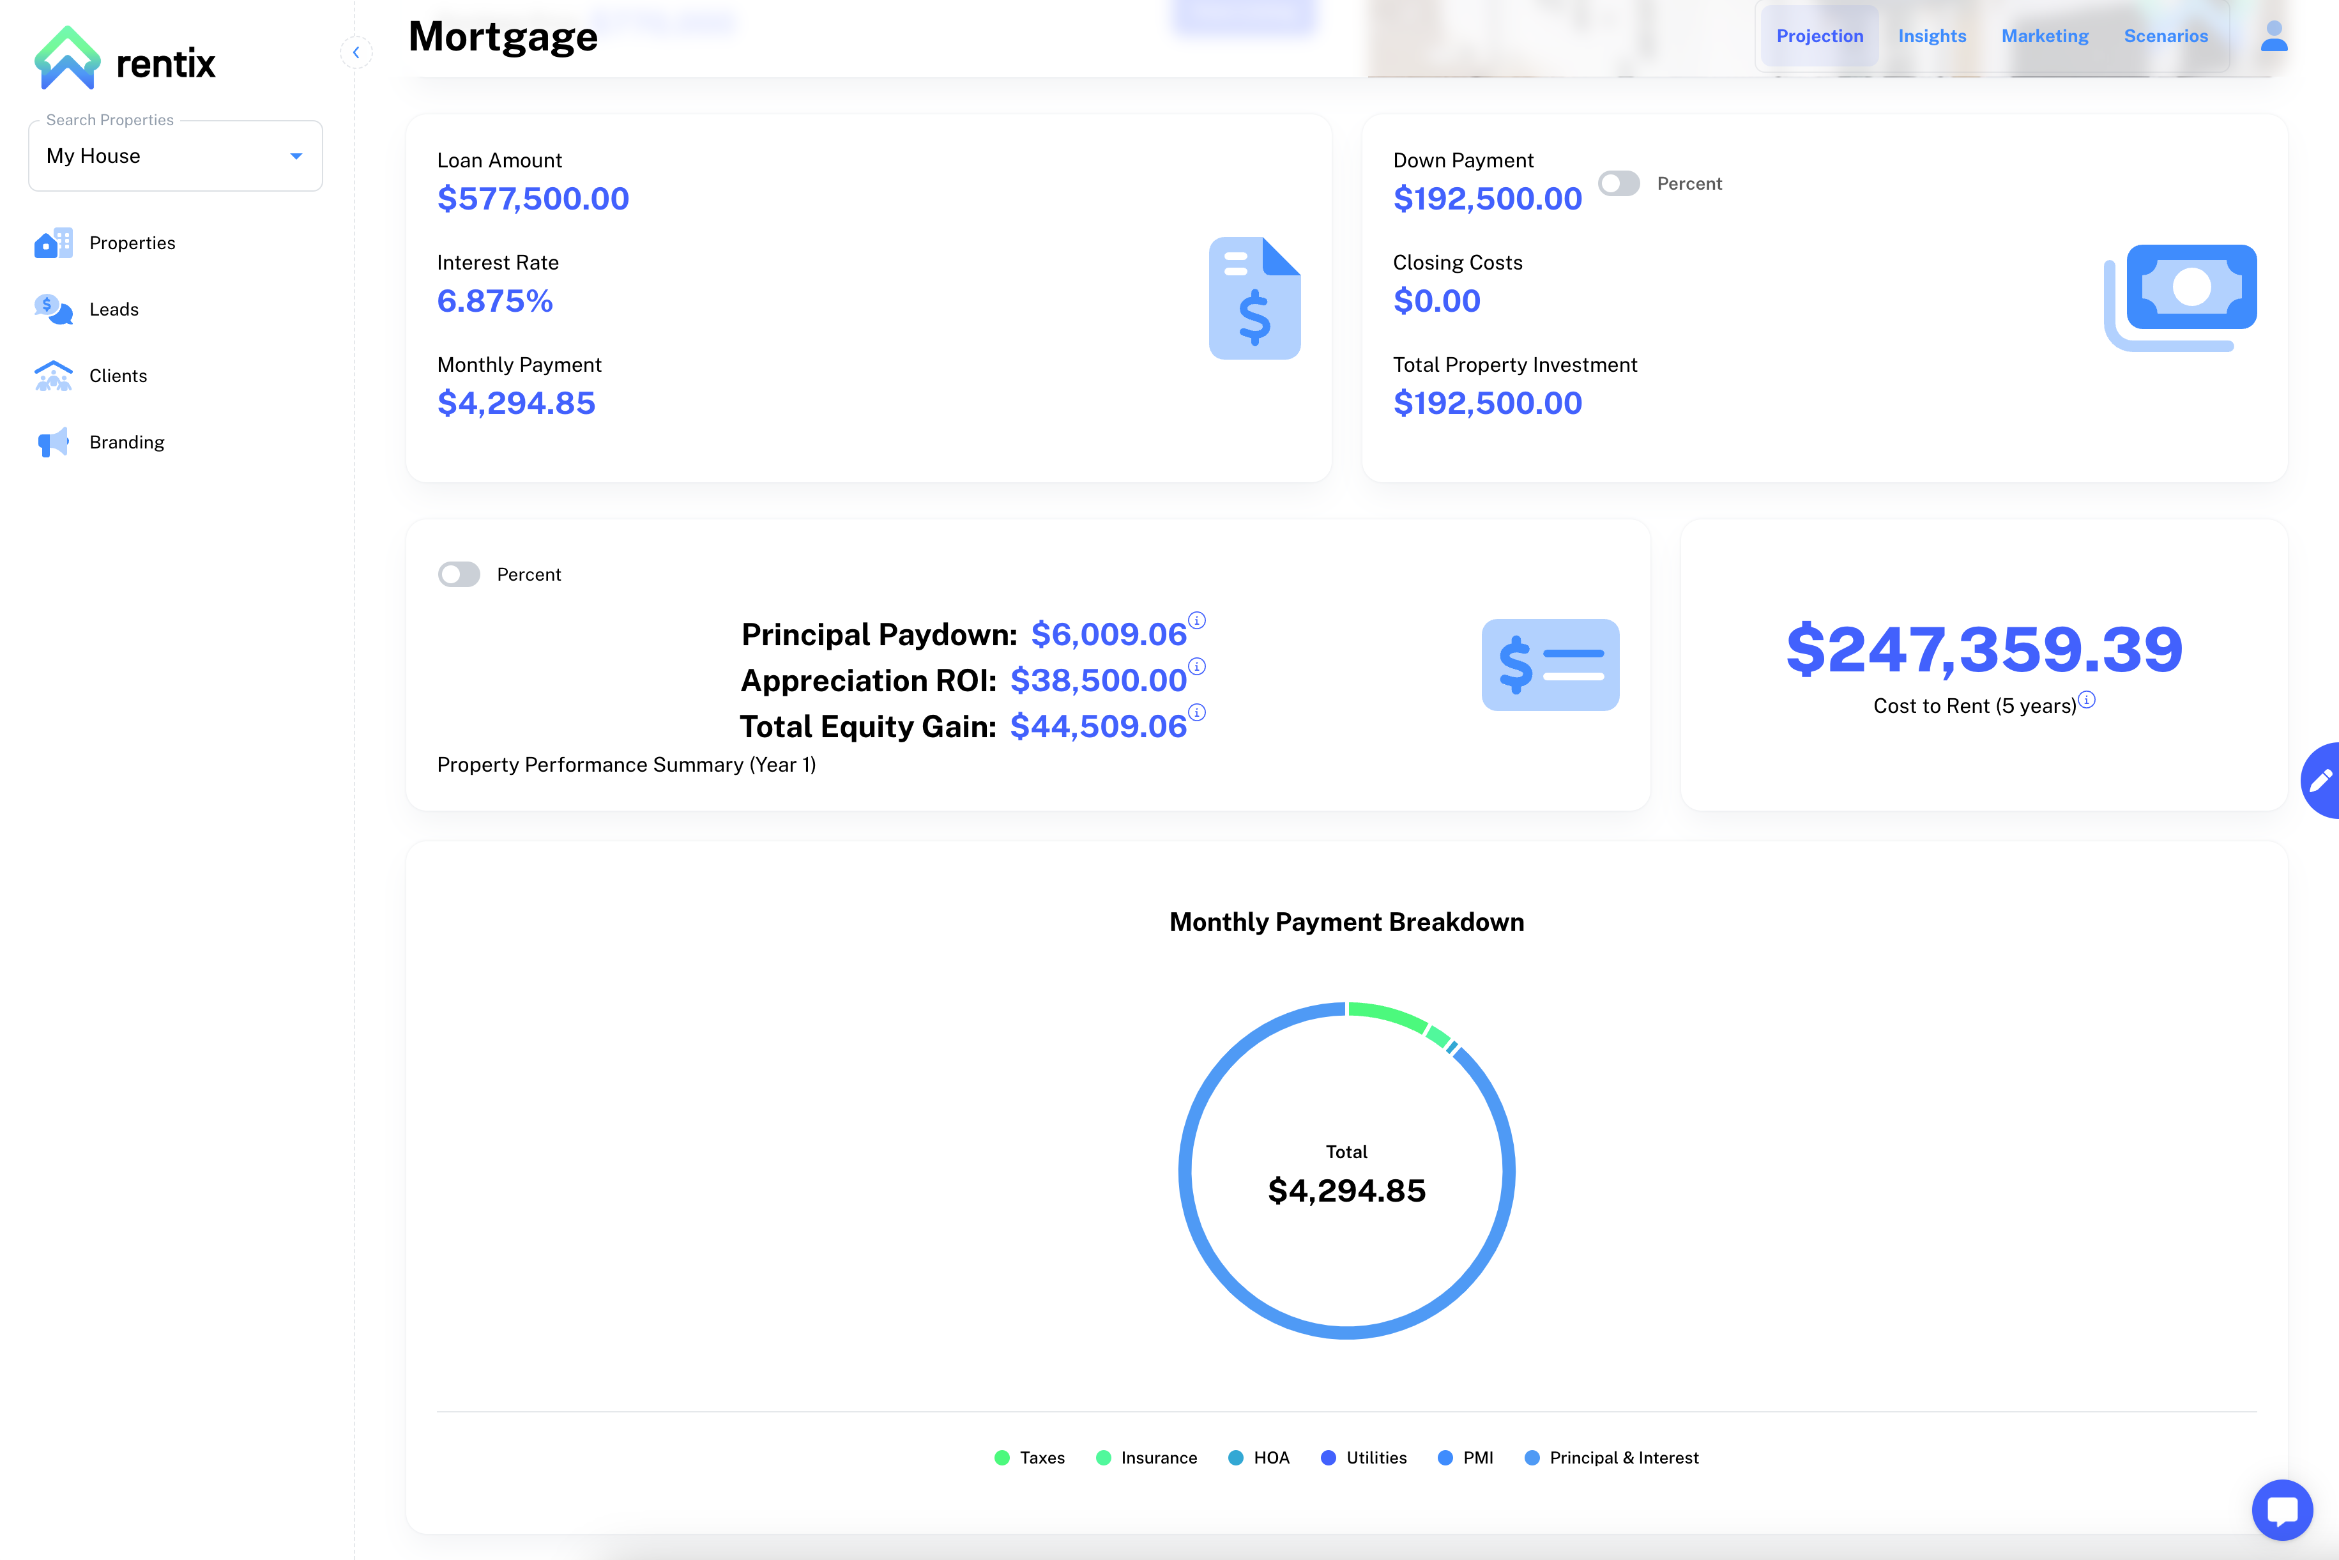Go to the Clients page
Screen dimensions: 2339x1560
[118, 376]
